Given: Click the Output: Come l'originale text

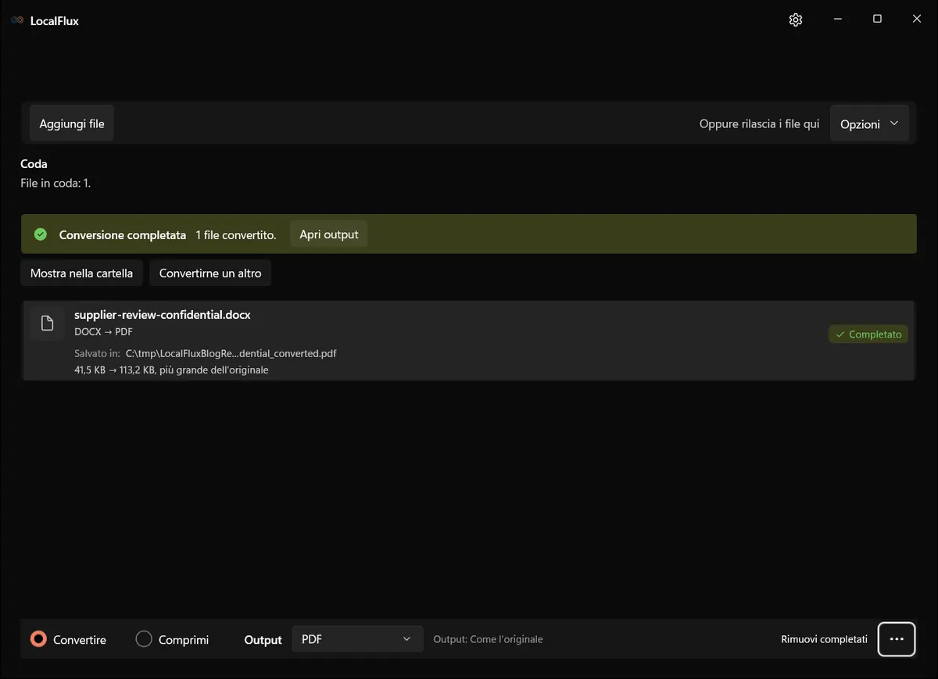Looking at the screenshot, I should click(488, 639).
